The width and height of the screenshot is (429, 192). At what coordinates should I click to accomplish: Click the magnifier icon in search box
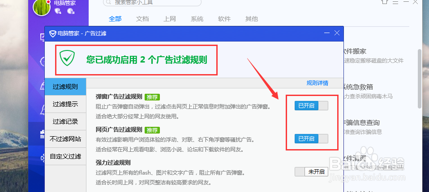pos(109,2)
